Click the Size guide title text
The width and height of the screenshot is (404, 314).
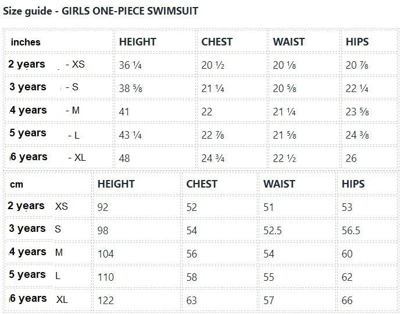tap(100, 11)
